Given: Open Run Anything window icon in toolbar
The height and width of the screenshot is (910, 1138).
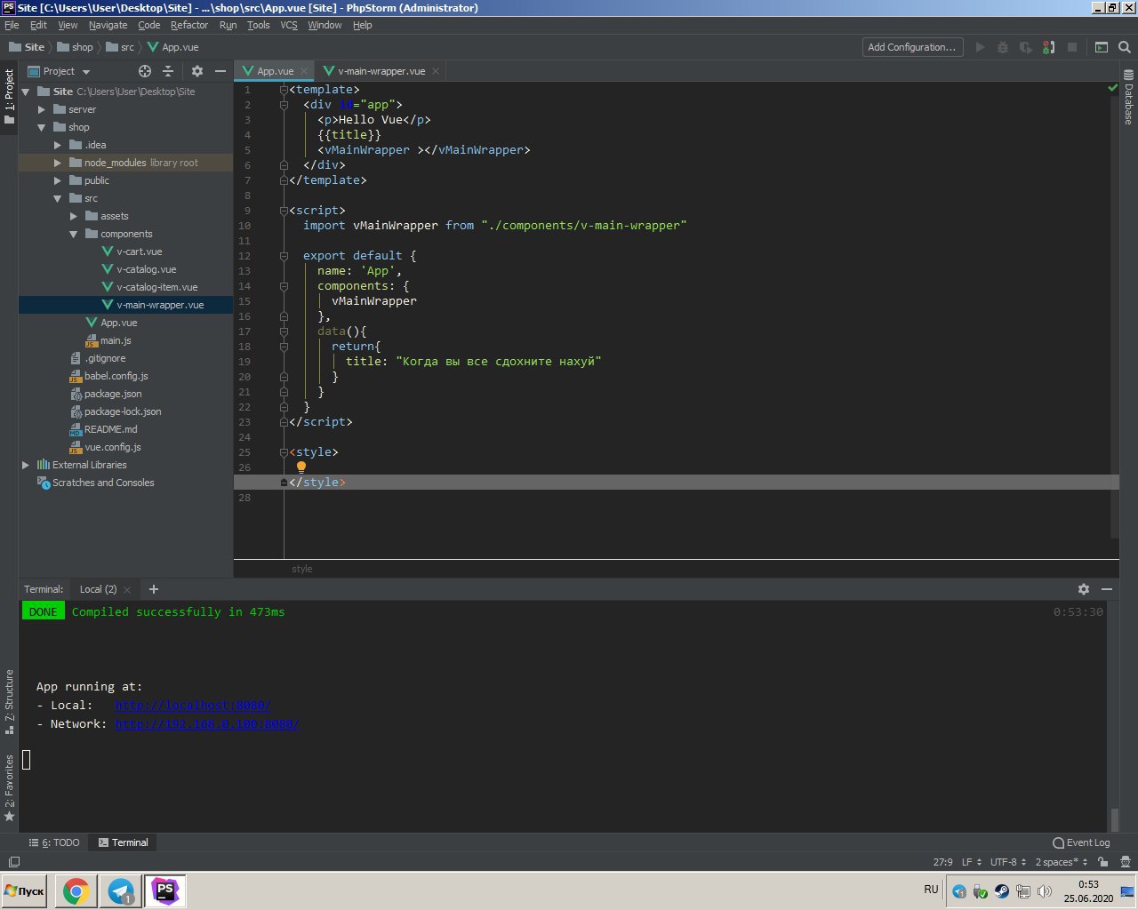Looking at the screenshot, I should (x=1102, y=47).
